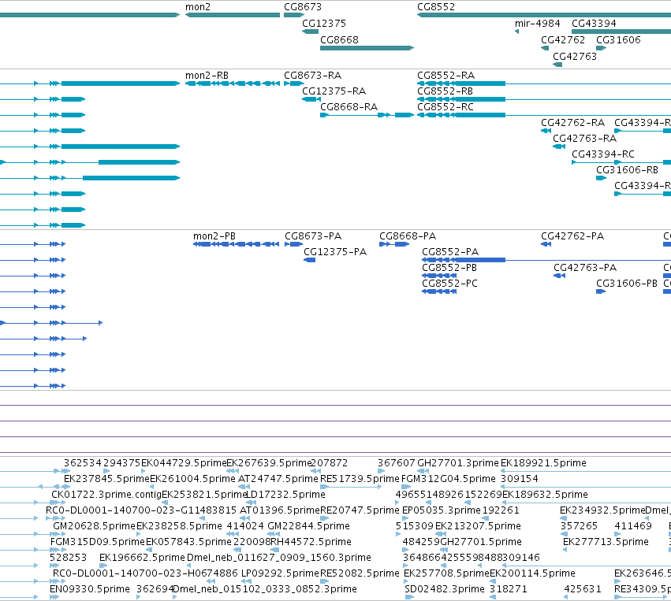
Task: Select the CG8552-PA protein label
Action: point(450,252)
